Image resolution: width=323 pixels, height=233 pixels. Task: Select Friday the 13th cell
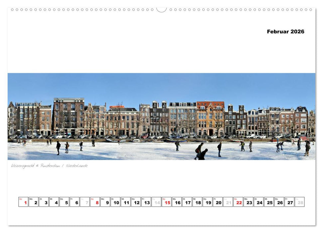click(146, 201)
